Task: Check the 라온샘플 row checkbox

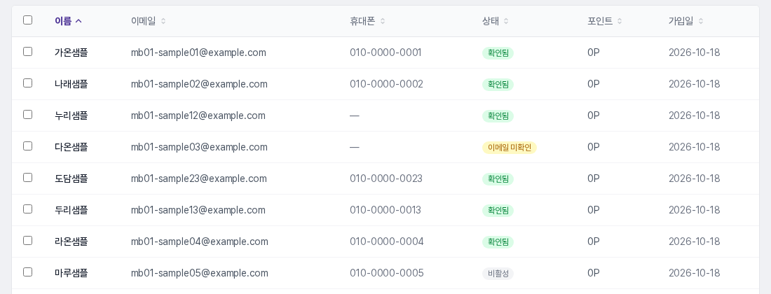Action: [27, 240]
